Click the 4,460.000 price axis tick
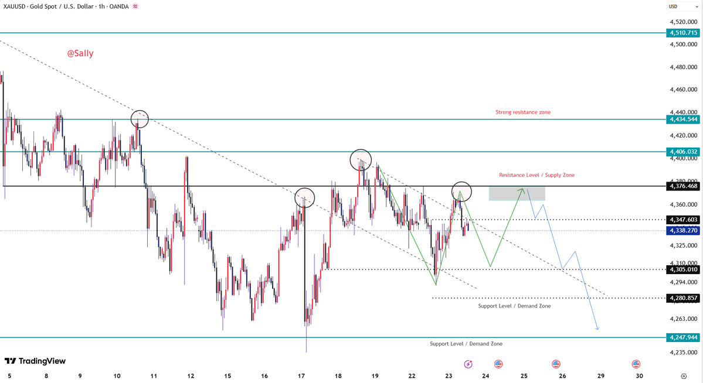 (x=683, y=90)
